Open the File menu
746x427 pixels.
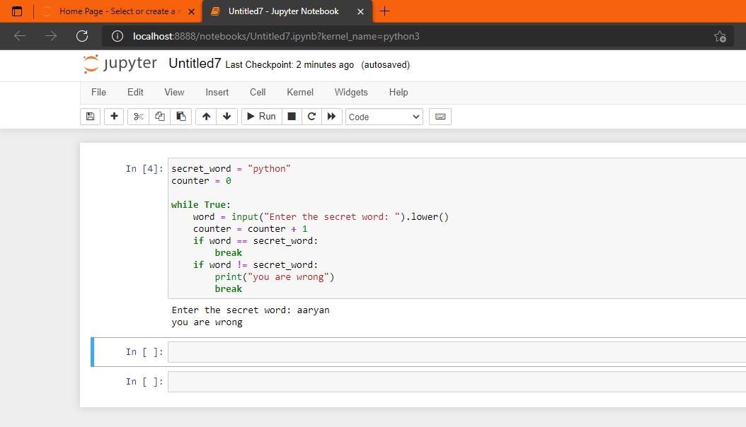[x=98, y=92]
